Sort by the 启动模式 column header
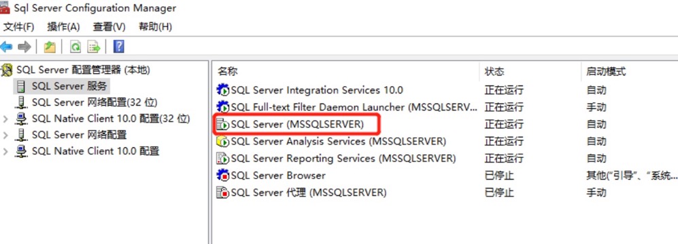Viewport: 678px width, 244px height. [606, 72]
